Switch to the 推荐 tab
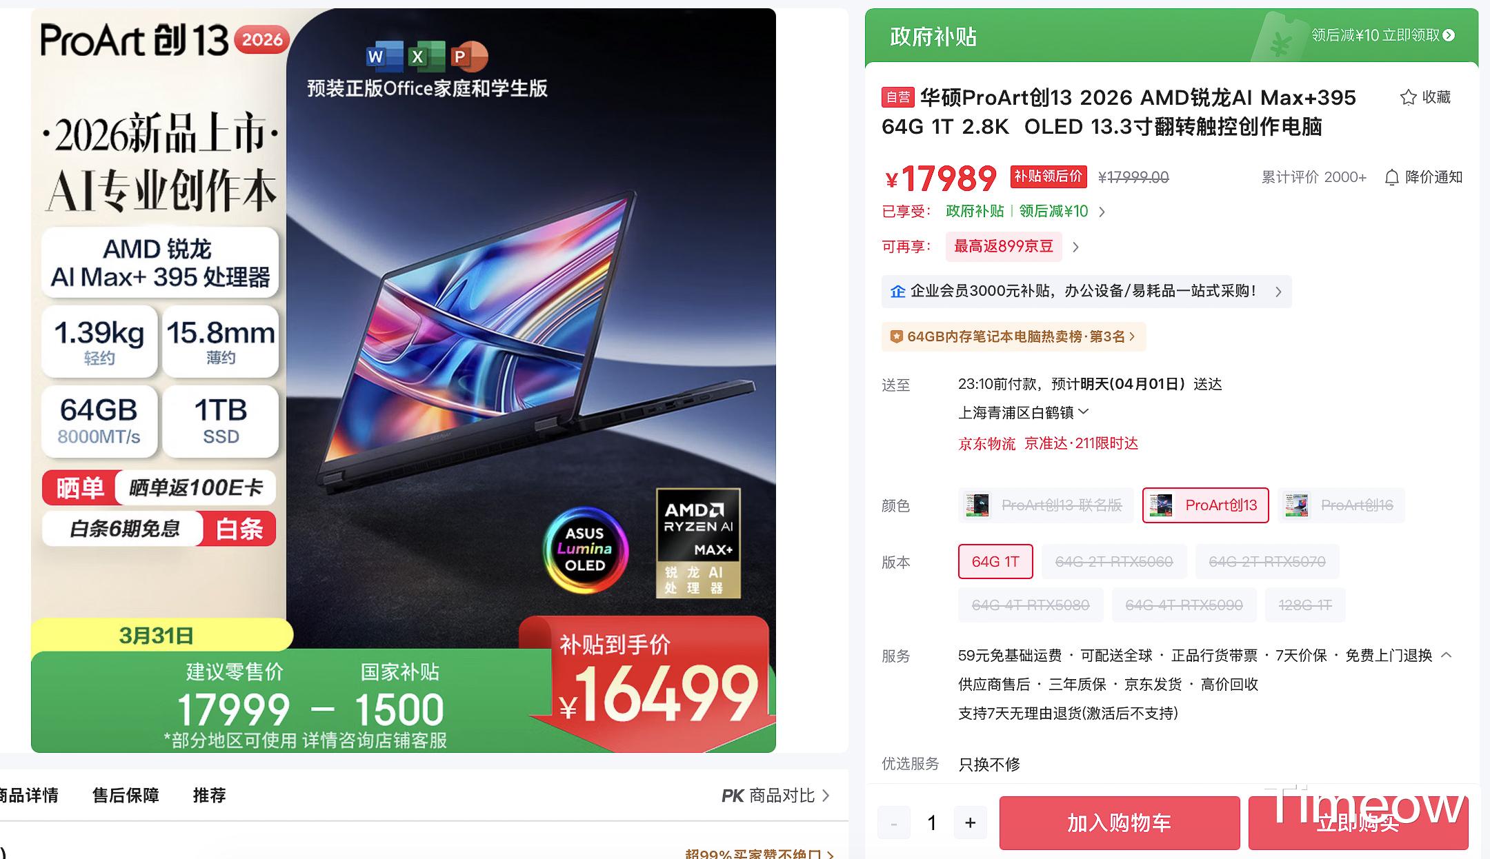The width and height of the screenshot is (1490, 859). [209, 796]
